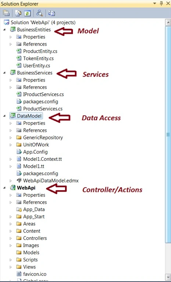Select the Controllers folder in WebApi
Viewport: 171px width, 282px height.
35,238
